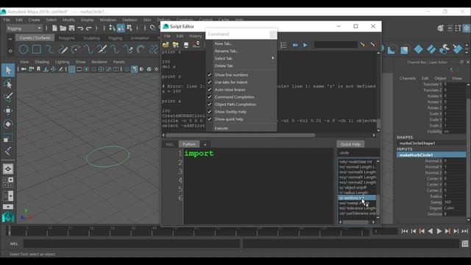The width and height of the screenshot is (471, 265).
Task: Select the Rotate tool in toolbox
Action: click(x=8, y=124)
